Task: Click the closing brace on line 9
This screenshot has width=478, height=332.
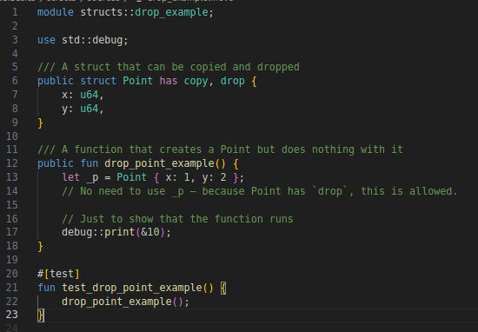Action: tap(40, 123)
